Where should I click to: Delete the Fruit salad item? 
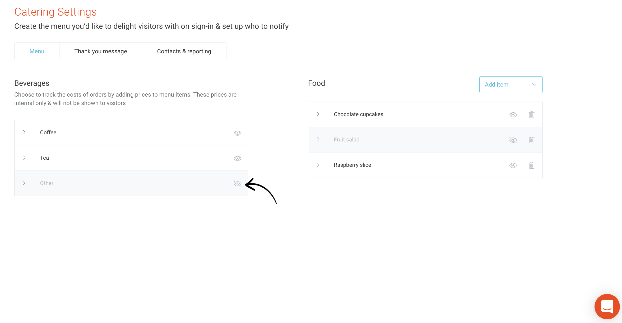pos(532,140)
